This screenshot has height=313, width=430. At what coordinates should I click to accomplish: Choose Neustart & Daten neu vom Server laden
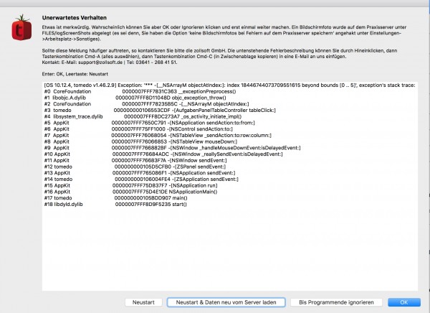tap(226, 302)
